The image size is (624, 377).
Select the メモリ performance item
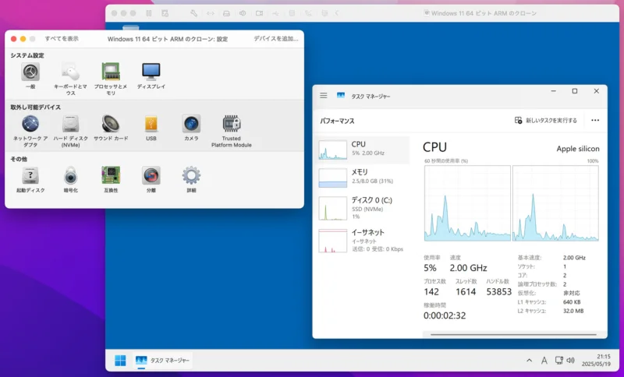coord(363,177)
